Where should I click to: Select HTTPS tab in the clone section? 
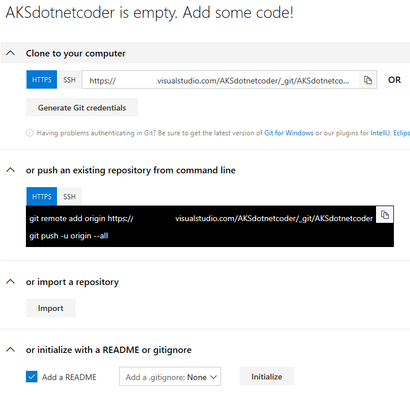(x=41, y=79)
